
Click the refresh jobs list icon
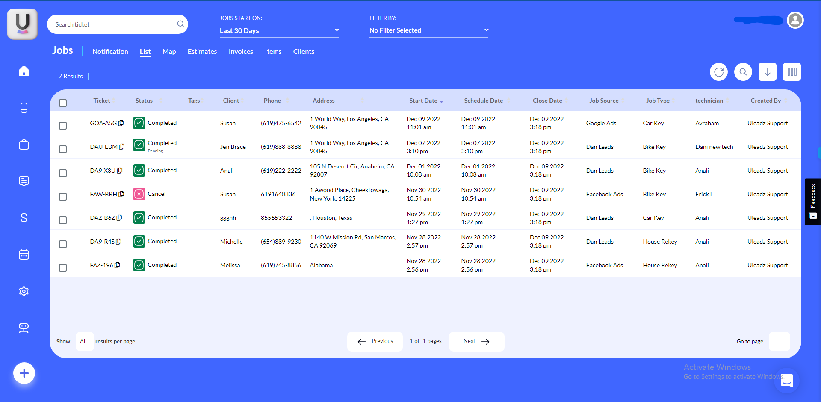pos(718,72)
